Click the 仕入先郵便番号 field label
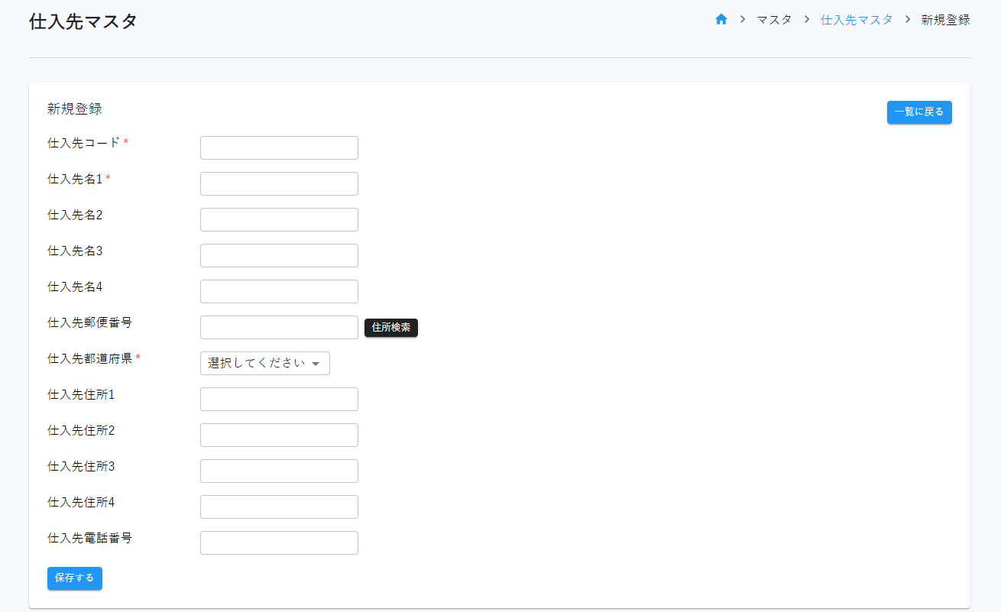Viewport: 1001px width, 612px height. (x=90, y=322)
